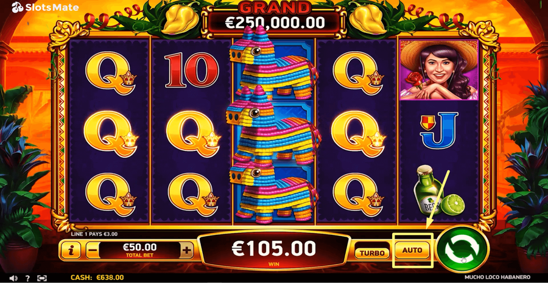Screen dimensions: 548x283
Task: Click the bottom piñata wild symbol
Action: click(273, 192)
